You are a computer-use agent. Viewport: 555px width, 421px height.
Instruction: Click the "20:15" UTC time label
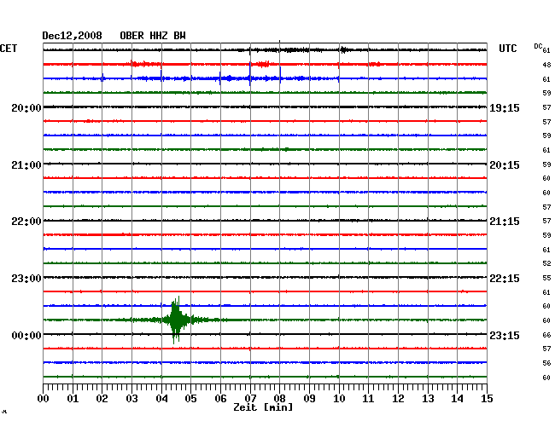[x=505, y=165]
